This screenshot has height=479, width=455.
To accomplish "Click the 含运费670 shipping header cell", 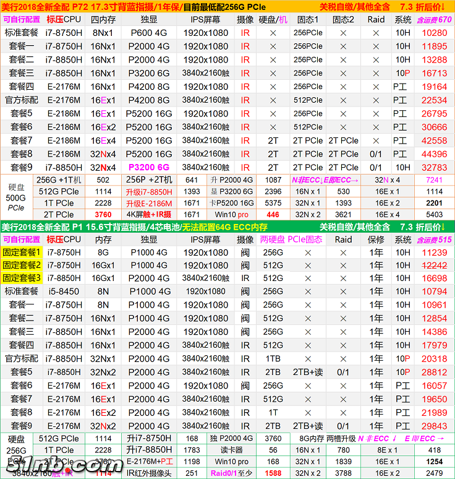I will [434, 20].
